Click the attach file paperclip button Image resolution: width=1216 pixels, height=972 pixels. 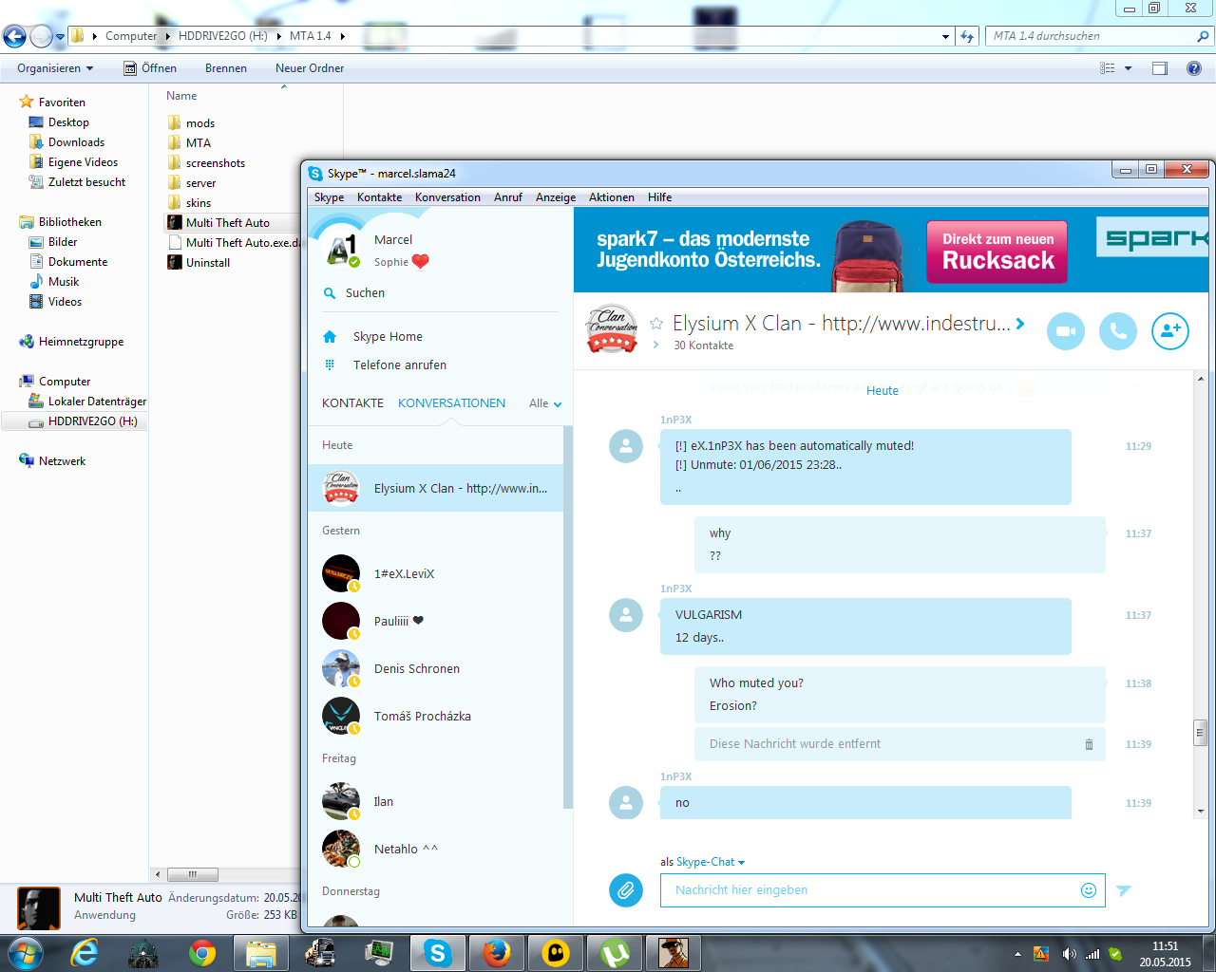tap(626, 890)
